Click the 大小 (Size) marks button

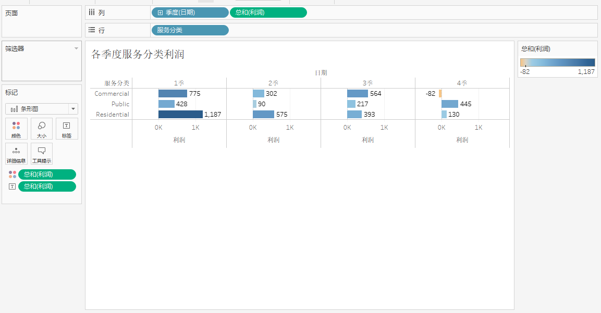point(42,128)
